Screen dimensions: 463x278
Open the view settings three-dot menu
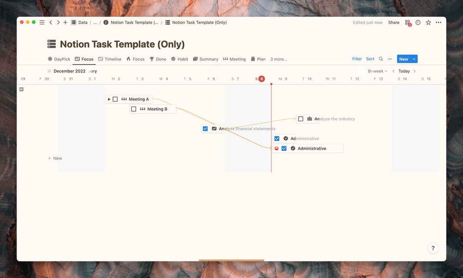[x=390, y=59]
